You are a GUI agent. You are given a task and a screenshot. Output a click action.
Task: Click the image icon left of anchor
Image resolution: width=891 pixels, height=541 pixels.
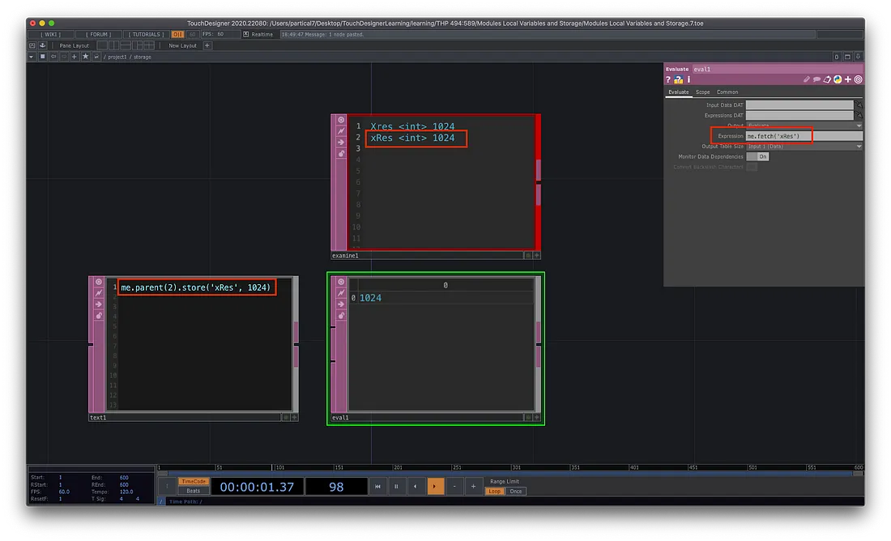coord(32,45)
